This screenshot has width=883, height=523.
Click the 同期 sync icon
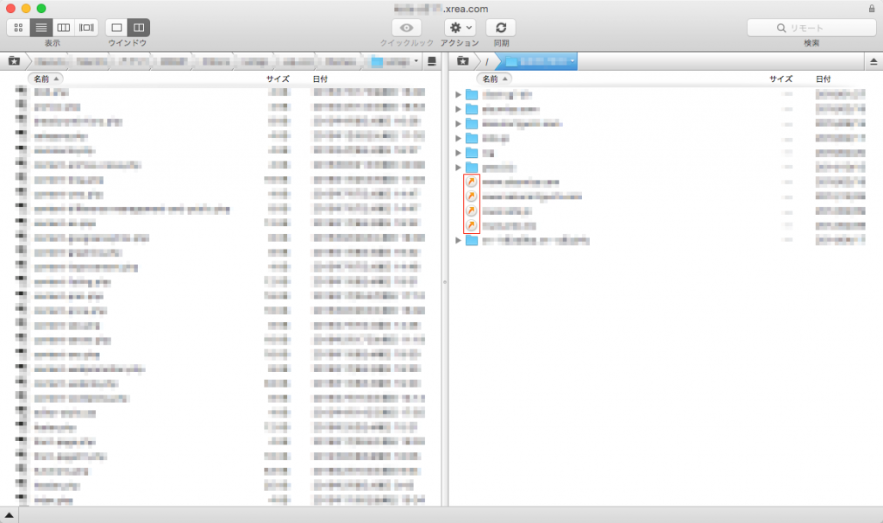[x=500, y=28]
